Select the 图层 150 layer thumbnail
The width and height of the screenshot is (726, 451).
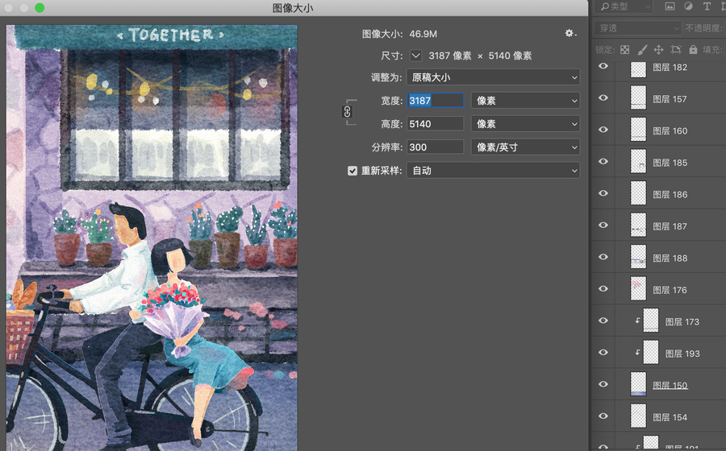tap(639, 384)
